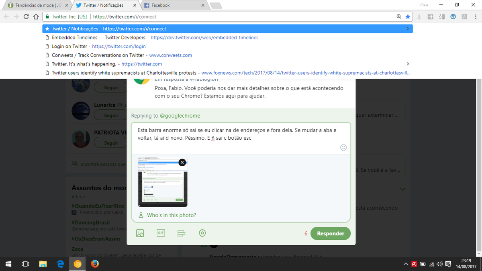Viewport: 482px width, 271px height.
Task: Select Embedded Timelines — Twitter Developers suggestion
Action: point(227,37)
